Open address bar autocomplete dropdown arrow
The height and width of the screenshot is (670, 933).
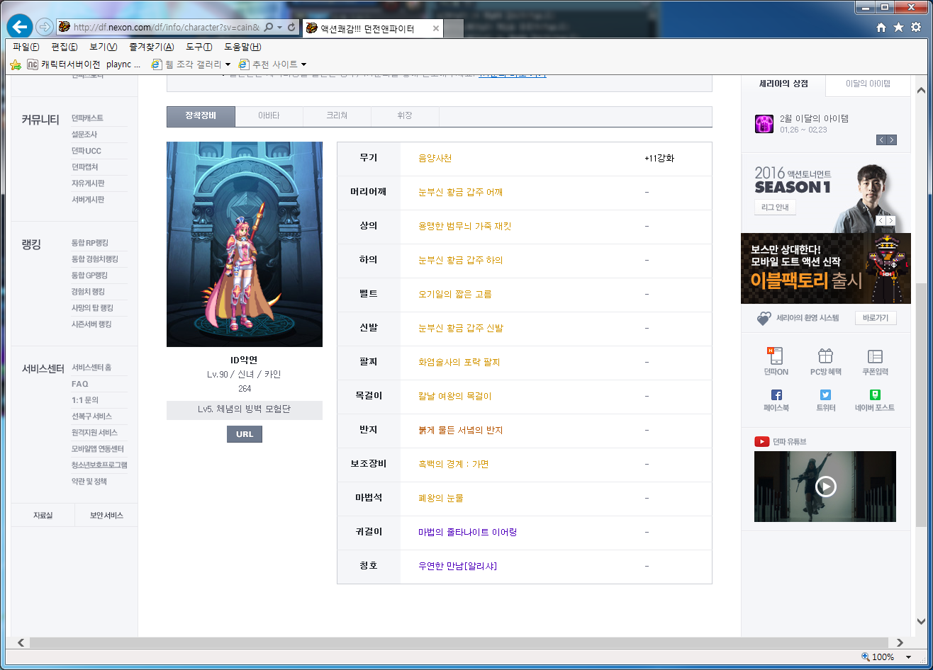pos(280,27)
